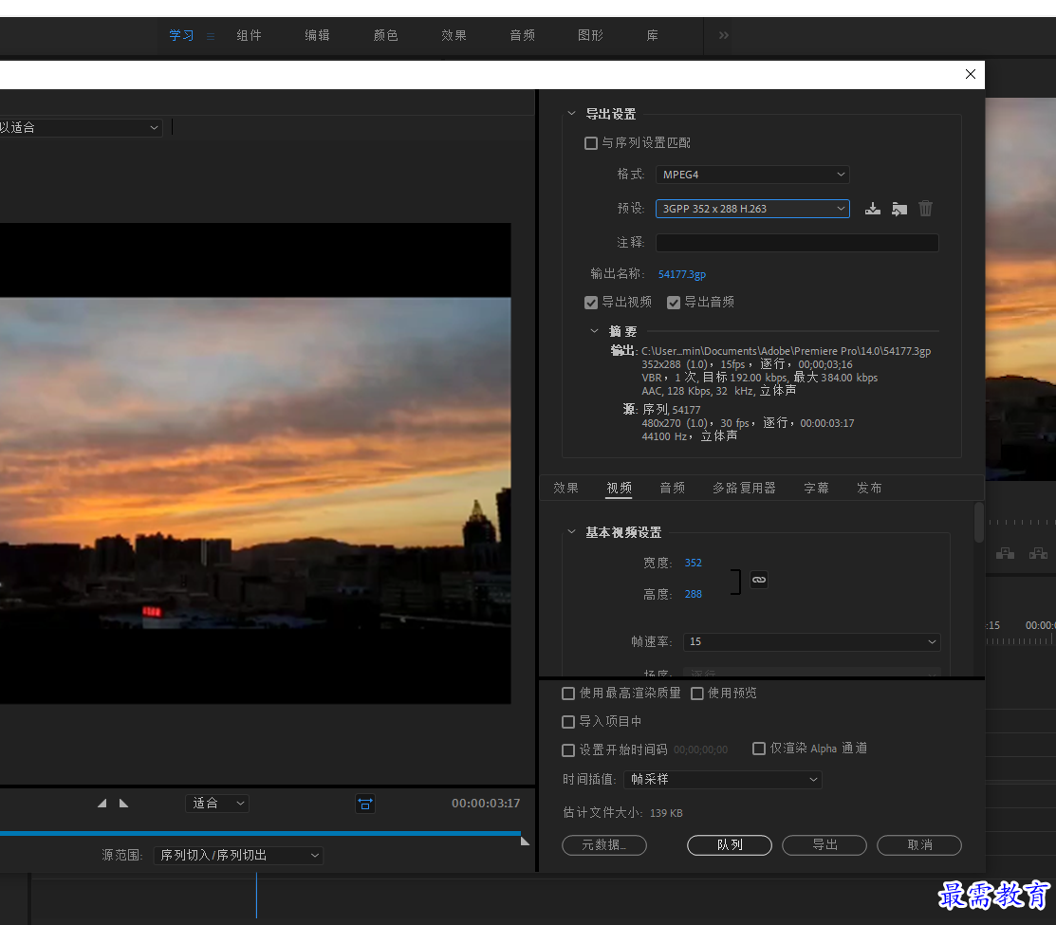The height and width of the screenshot is (925, 1056).
Task: Click the 注释 comment input field
Action: (x=797, y=243)
